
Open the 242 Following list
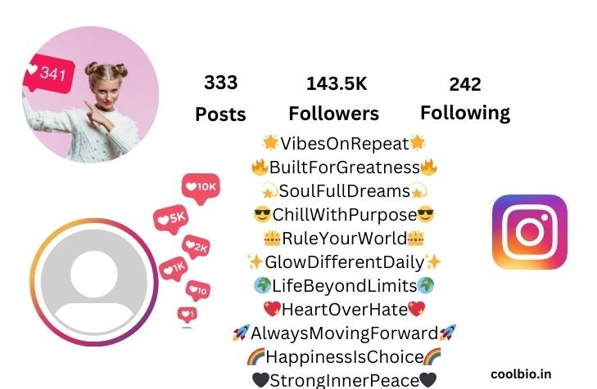[465, 98]
